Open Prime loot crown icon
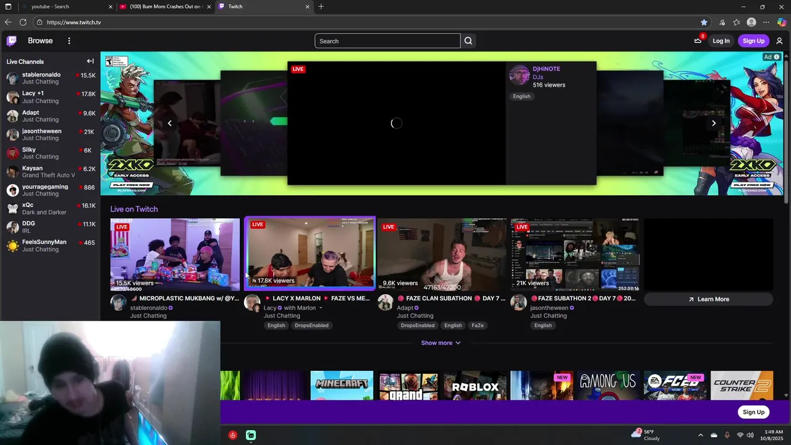This screenshot has width=791, height=445. tap(698, 41)
